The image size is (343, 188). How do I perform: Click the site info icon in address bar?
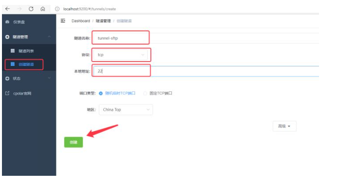[57, 9]
